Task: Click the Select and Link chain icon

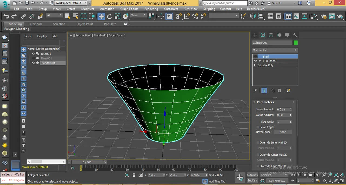Action: tap(24, 16)
